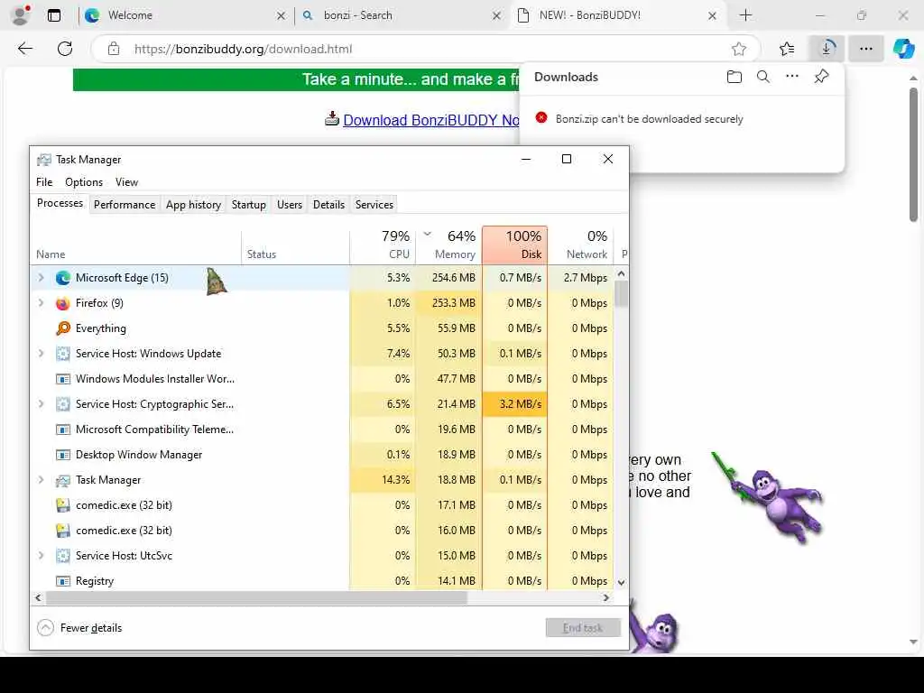Expand Service Host: Cryptographic Services
924x693 pixels.
(x=41, y=404)
